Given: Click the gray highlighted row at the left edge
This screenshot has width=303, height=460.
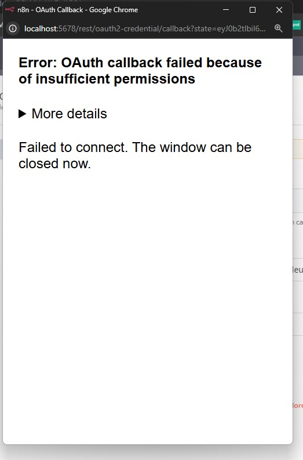Looking at the screenshot, I should point(1,150).
